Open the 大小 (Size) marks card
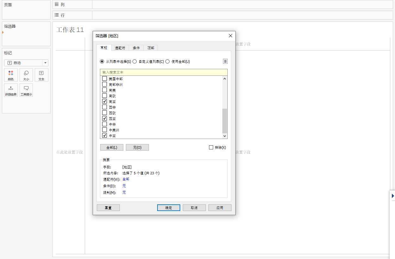Image resolution: width=395 pixels, height=259 pixels. pyautogui.click(x=26, y=75)
